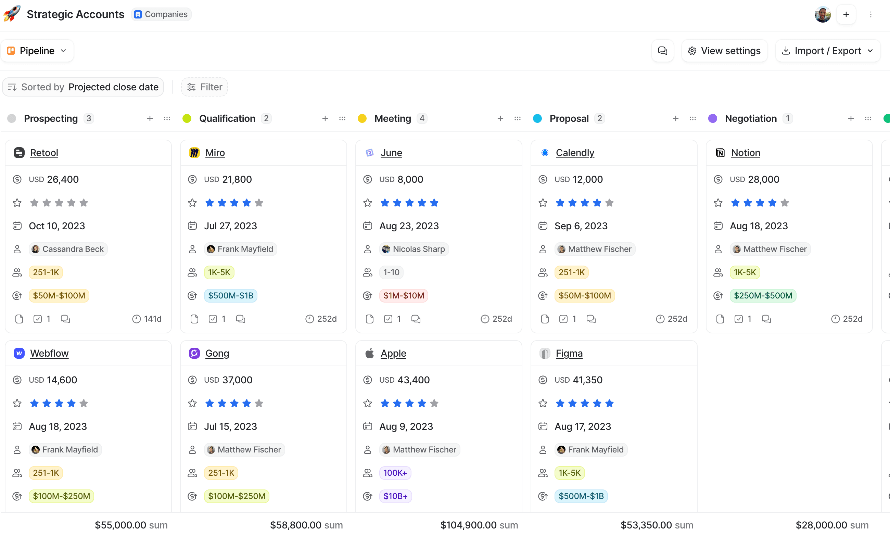This screenshot has width=890, height=536.
Task: Open the Notion company link
Action: pyautogui.click(x=746, y=153)
